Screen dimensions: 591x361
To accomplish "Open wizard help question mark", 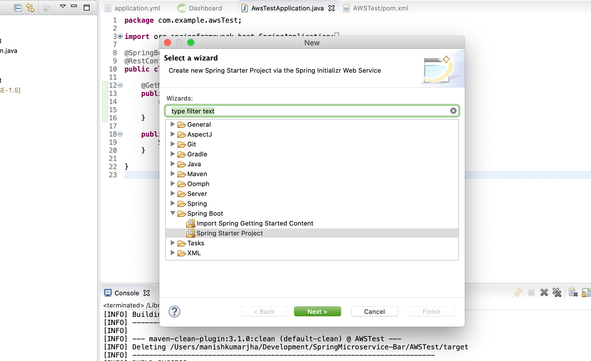I will pos(175,312).
